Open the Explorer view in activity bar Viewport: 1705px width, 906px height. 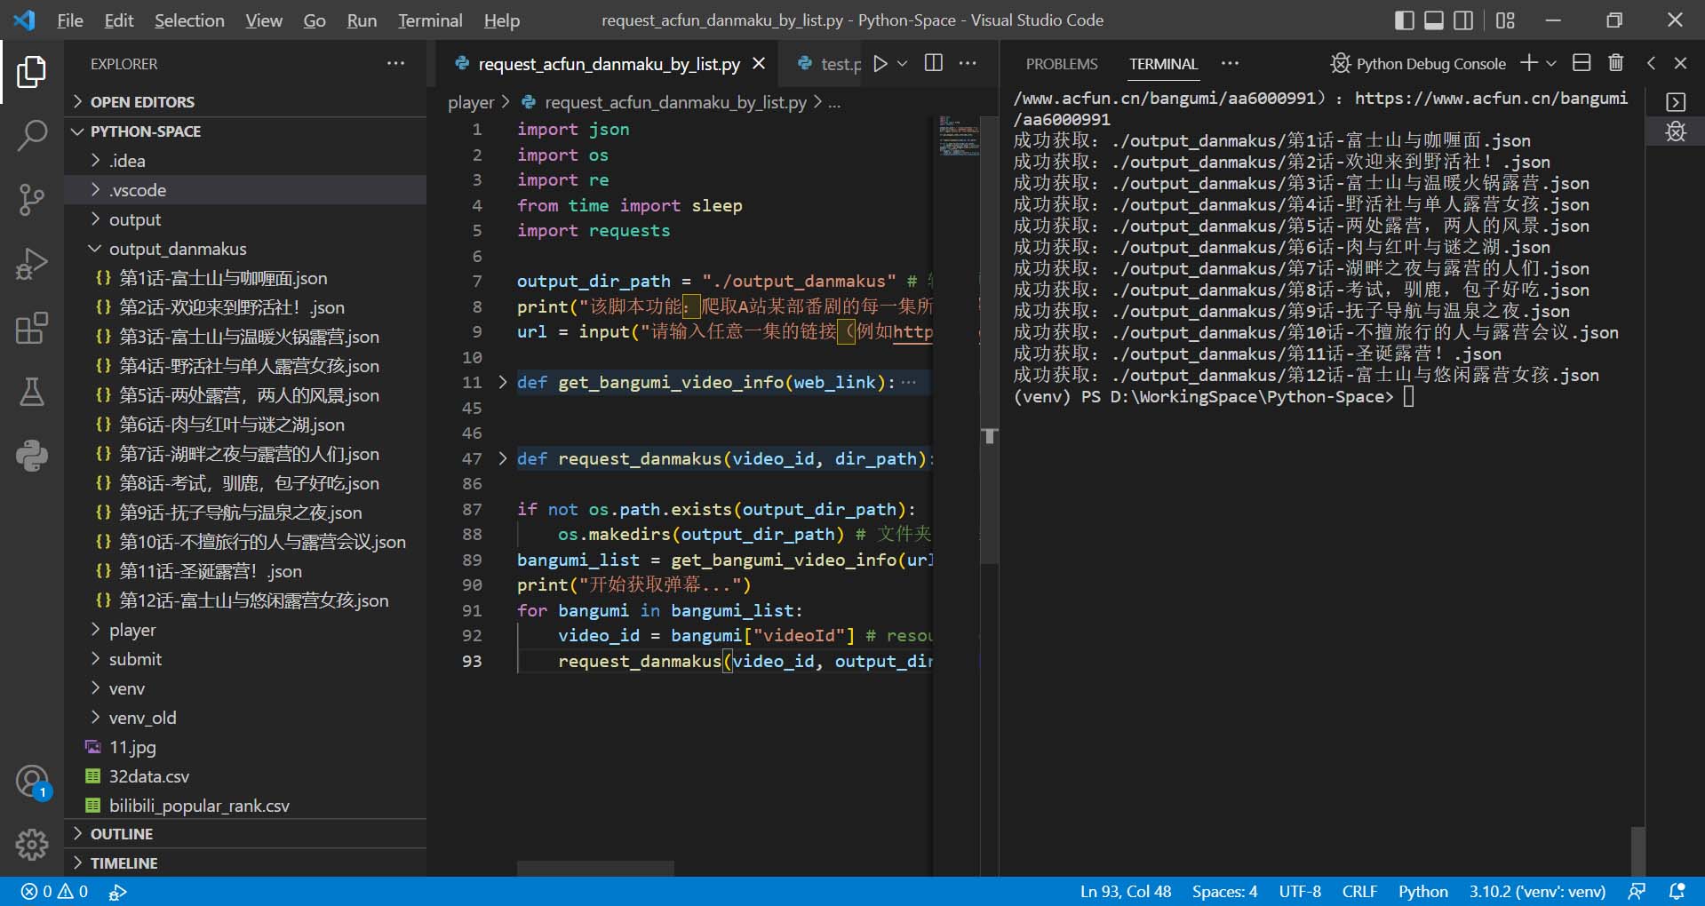pos(32,72)
